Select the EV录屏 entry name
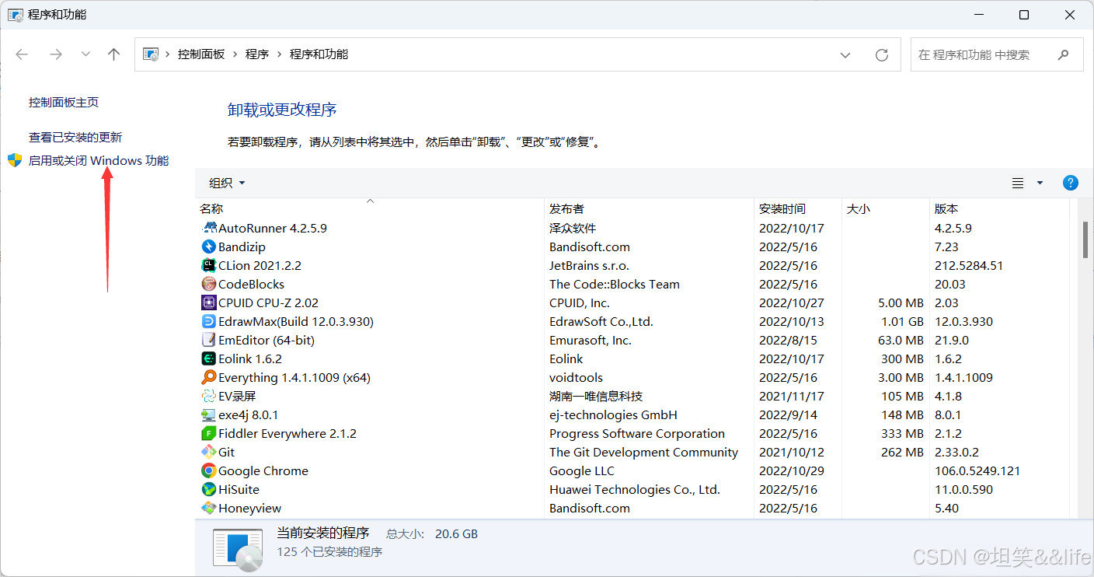 pos(237,396)
